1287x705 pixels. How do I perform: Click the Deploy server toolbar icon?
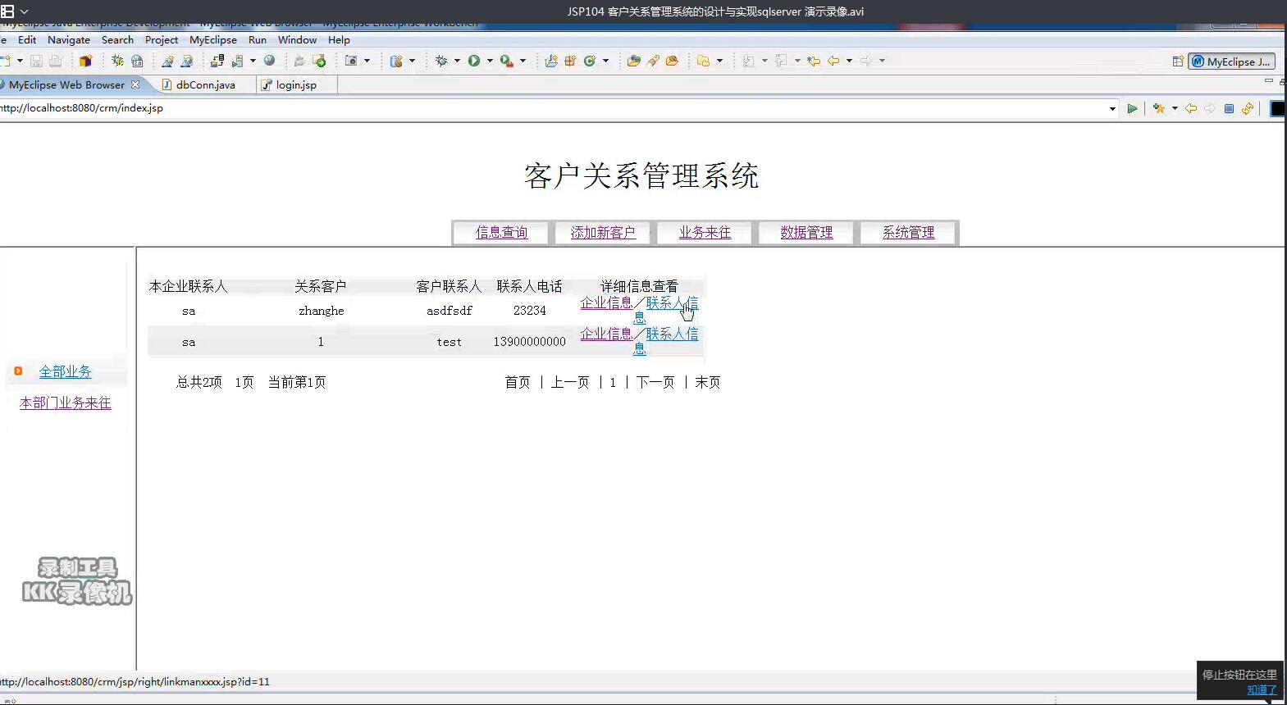pyautogui.click(x=217, y=61)
